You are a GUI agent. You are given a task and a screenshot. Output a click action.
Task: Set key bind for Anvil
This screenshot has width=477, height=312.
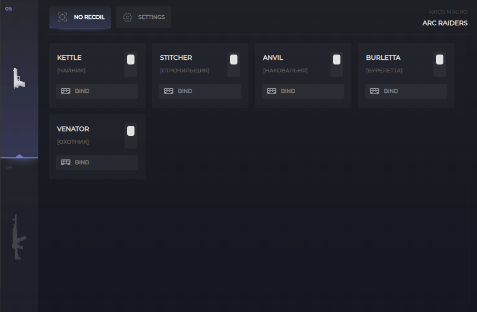(x=303, y=91)
